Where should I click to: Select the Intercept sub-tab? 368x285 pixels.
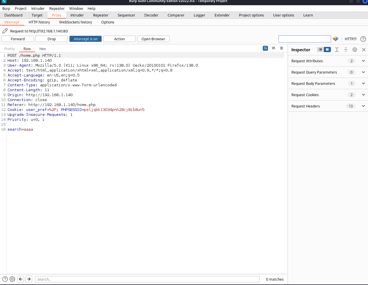12,22
